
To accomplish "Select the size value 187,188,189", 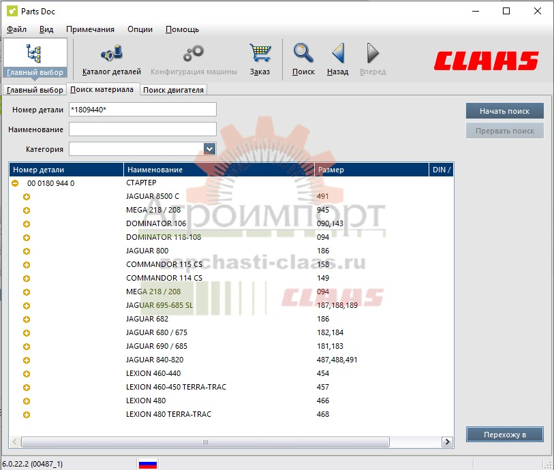I will pos(337,305).
